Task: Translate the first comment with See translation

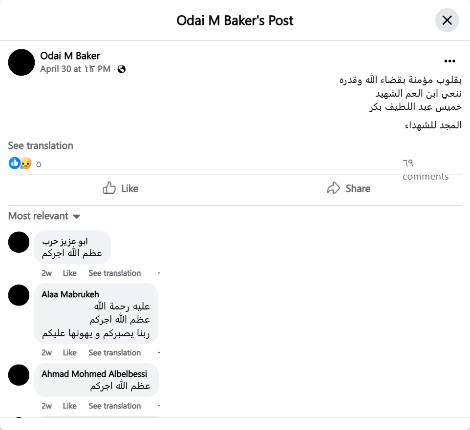Action: pos(114,273)
